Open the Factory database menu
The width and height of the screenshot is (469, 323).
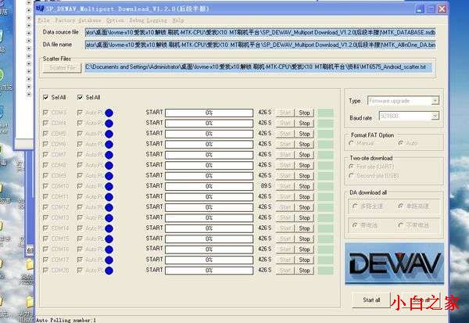click(x=78, y=20)
